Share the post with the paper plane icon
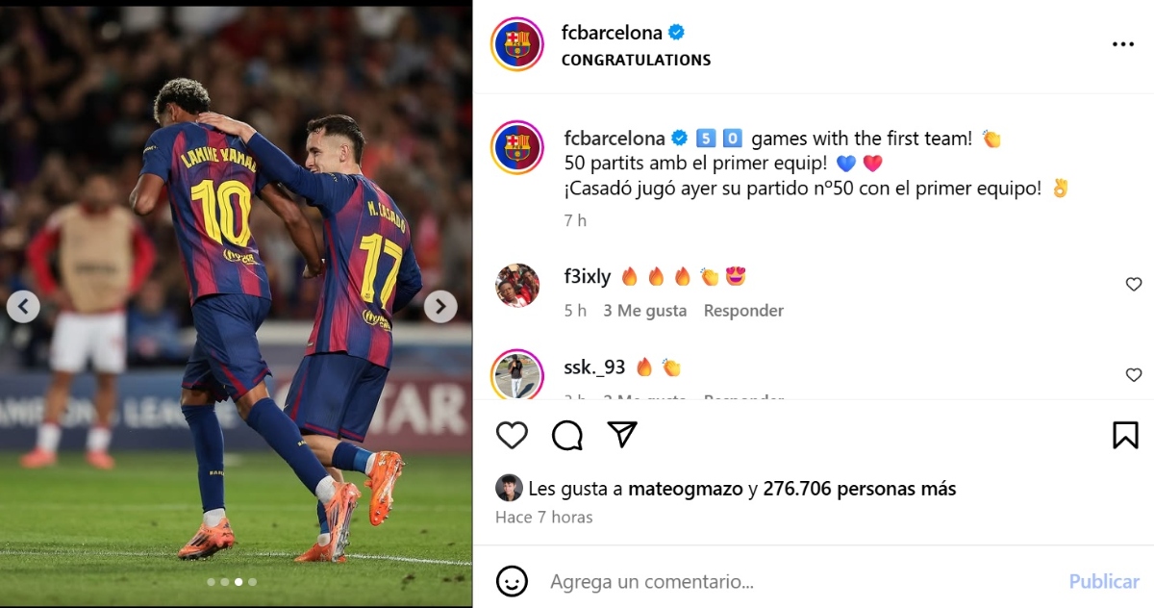The width and height of the screenshot is (1154, 608). pos(623,435)
